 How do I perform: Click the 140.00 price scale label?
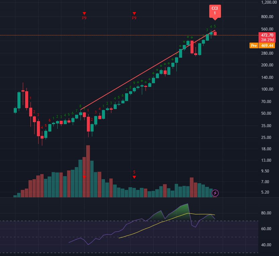[x=267, y=78]
